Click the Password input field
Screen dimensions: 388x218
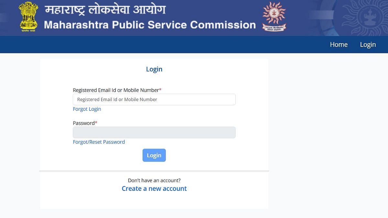154,132
